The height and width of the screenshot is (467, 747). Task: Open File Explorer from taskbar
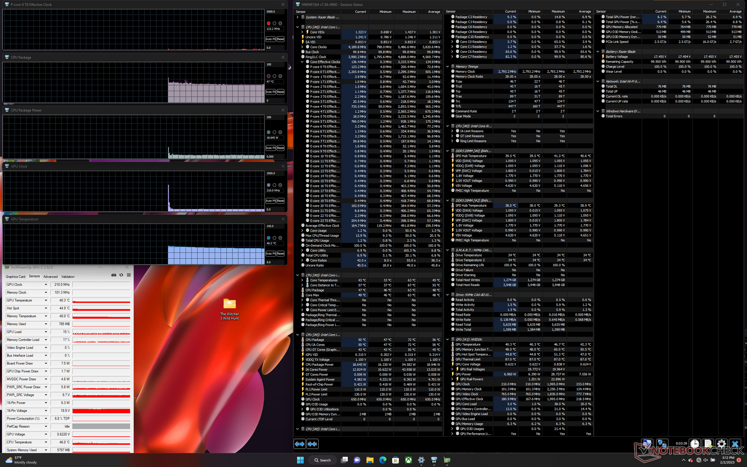pyautogui.click(x=370, y=460)
